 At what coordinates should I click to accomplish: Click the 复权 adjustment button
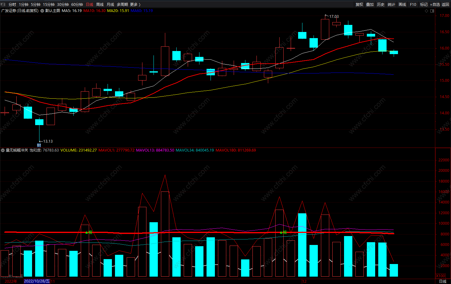pyautogui.click(x=359, y=5)
